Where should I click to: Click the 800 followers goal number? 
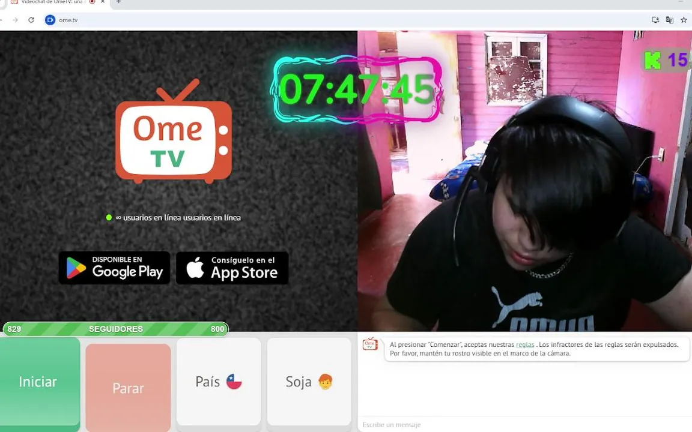click(x=217, y=329)
